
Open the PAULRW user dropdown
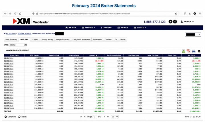point(187,21)
